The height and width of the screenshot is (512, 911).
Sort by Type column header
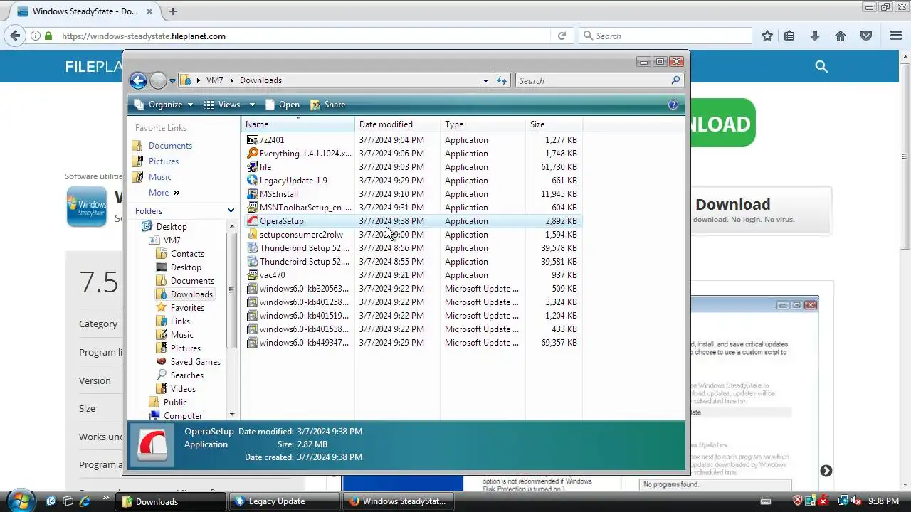coord(483,124)
